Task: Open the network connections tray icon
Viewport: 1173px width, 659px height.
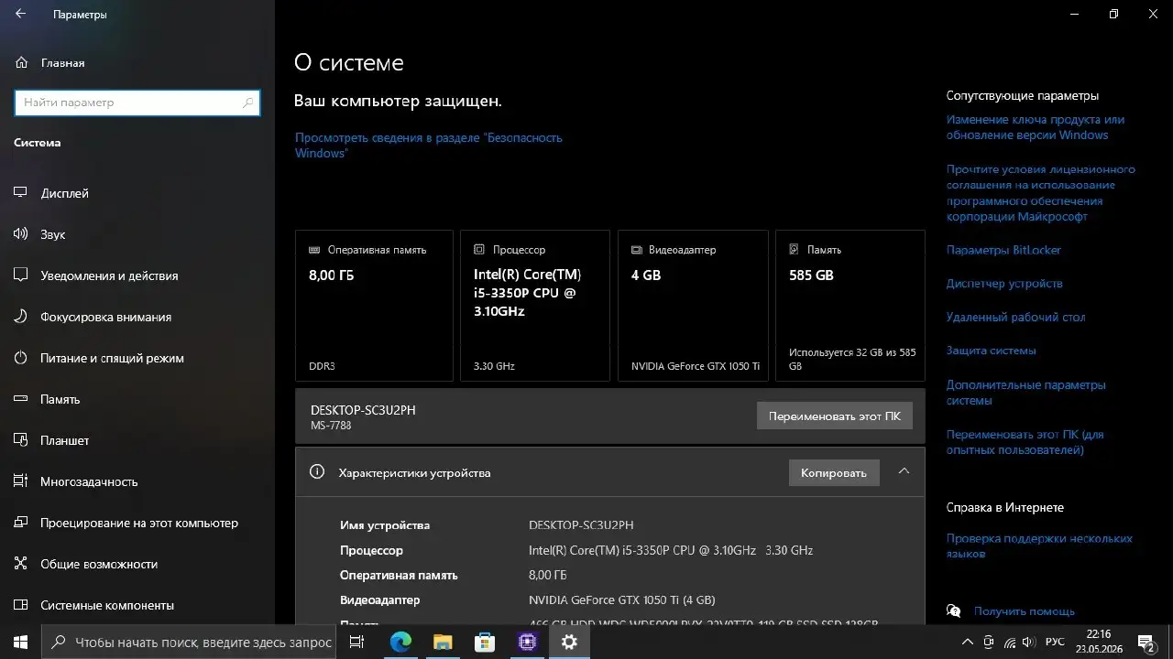Action: pyautogui.click(x=1010, y=643)
